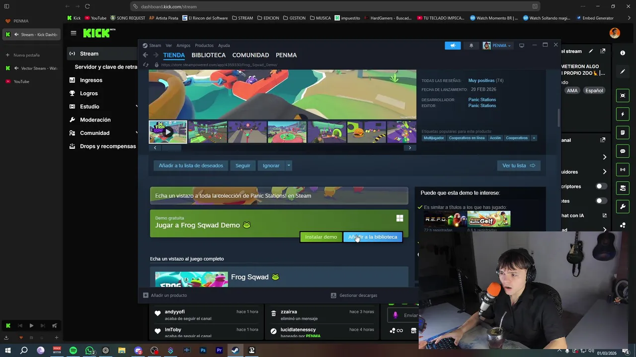This screenshot has width=636, height=357.
Task: Click Kick sidebar broadcast signal icon
Action: pyautogui.click(x=623, y=170)
